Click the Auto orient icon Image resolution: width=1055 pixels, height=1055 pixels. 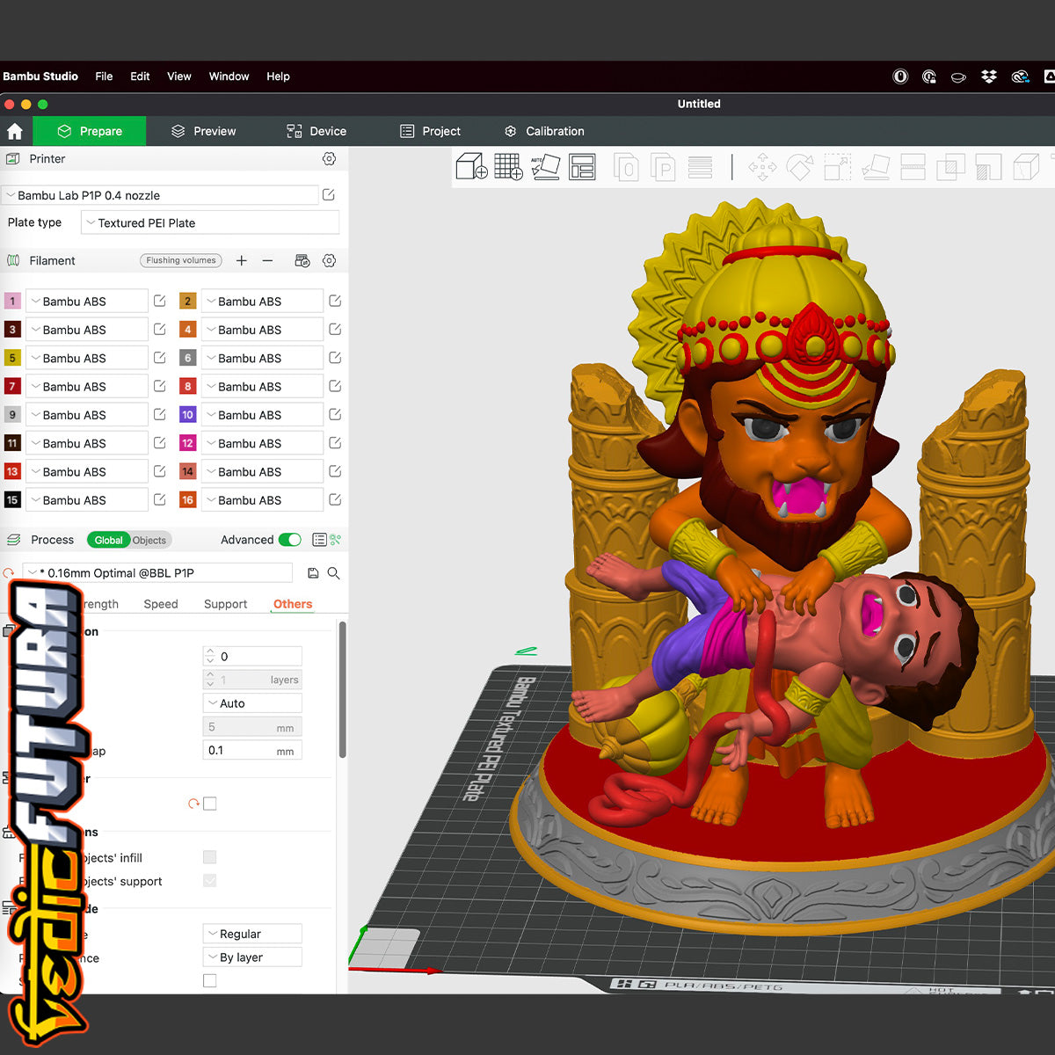click(545, 166)
